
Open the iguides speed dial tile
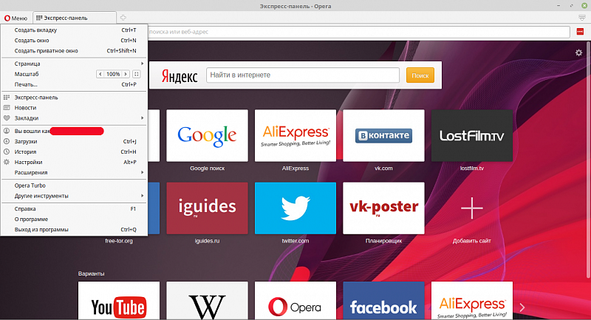pyautogui.click(x=208, y=208)
